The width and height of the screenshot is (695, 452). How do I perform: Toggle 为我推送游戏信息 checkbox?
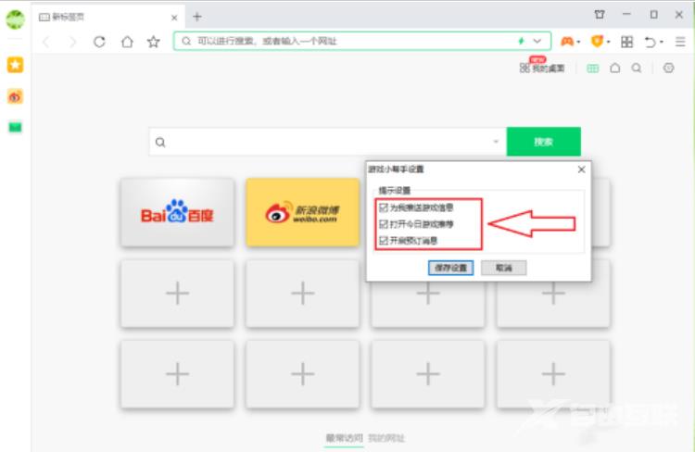click(x=384, y=207)
